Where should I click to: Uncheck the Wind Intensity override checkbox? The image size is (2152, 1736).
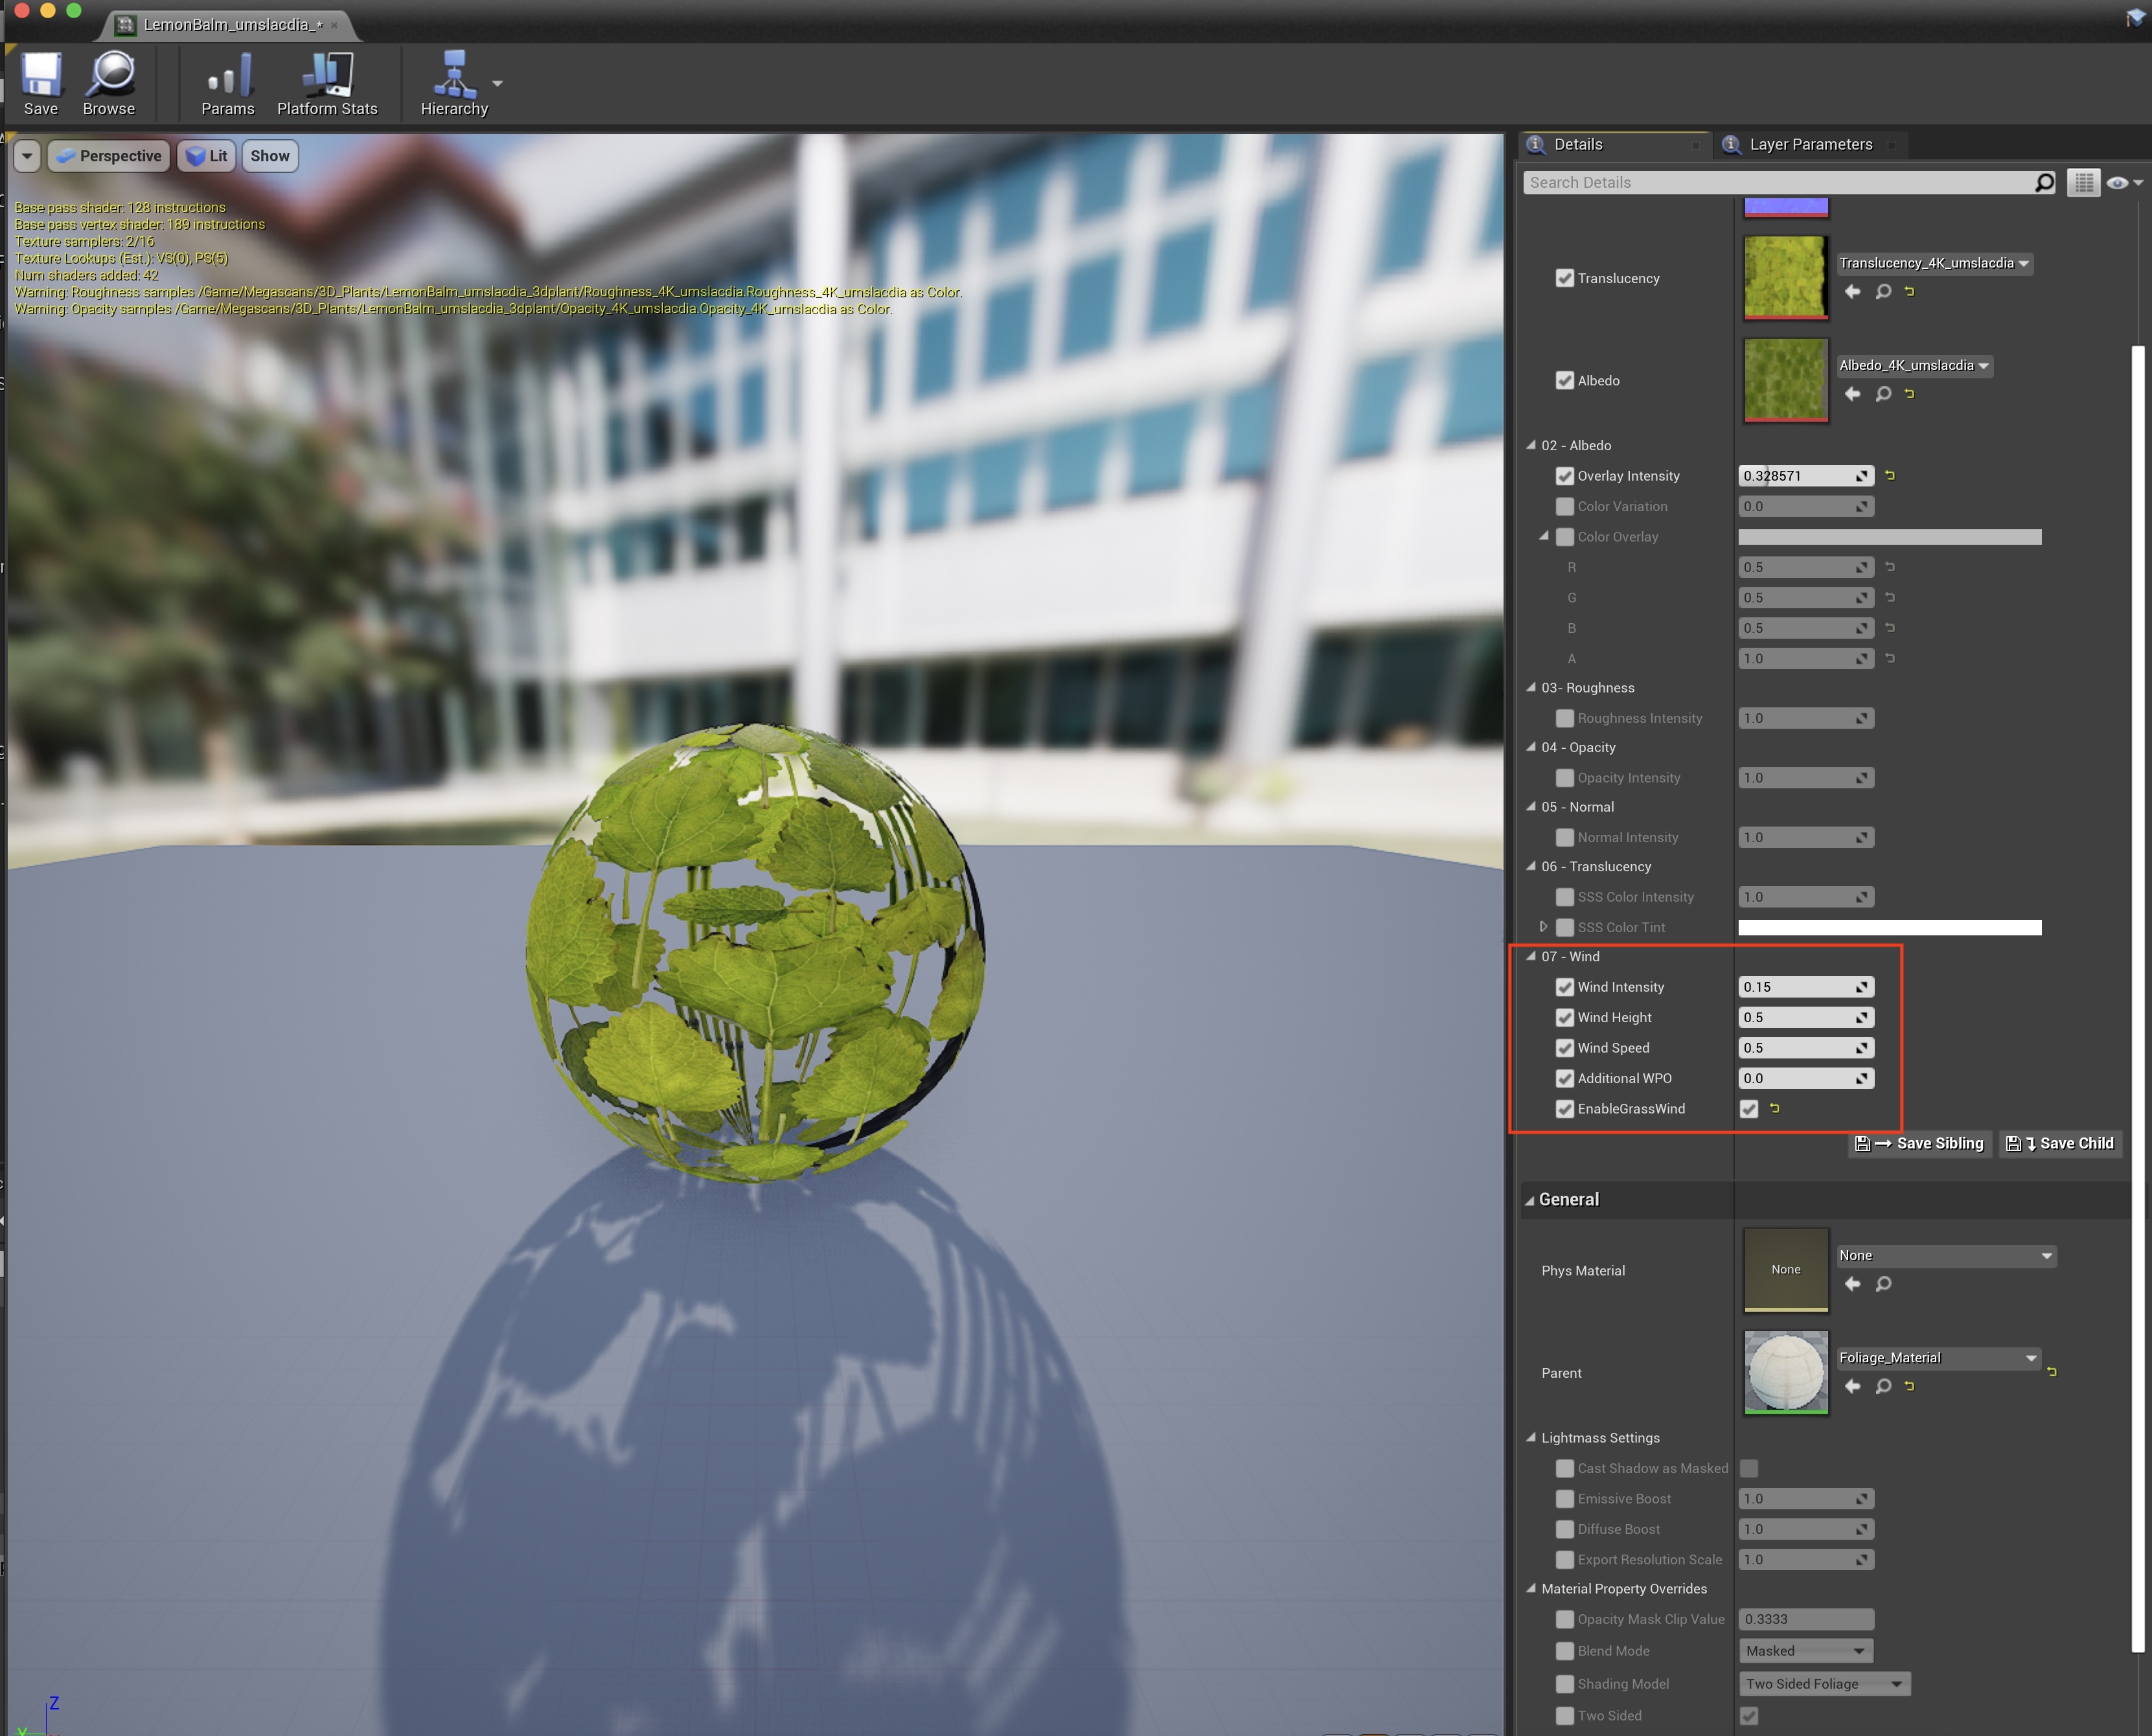pos(1565,987)
